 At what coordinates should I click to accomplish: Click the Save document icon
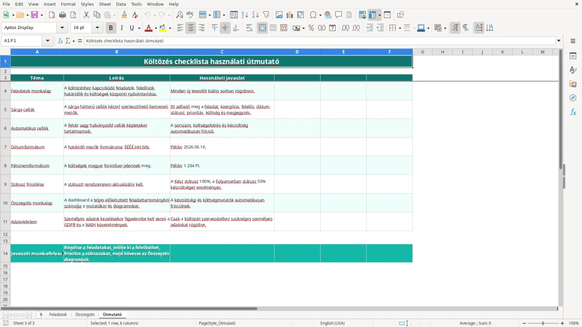pos(34,15)
